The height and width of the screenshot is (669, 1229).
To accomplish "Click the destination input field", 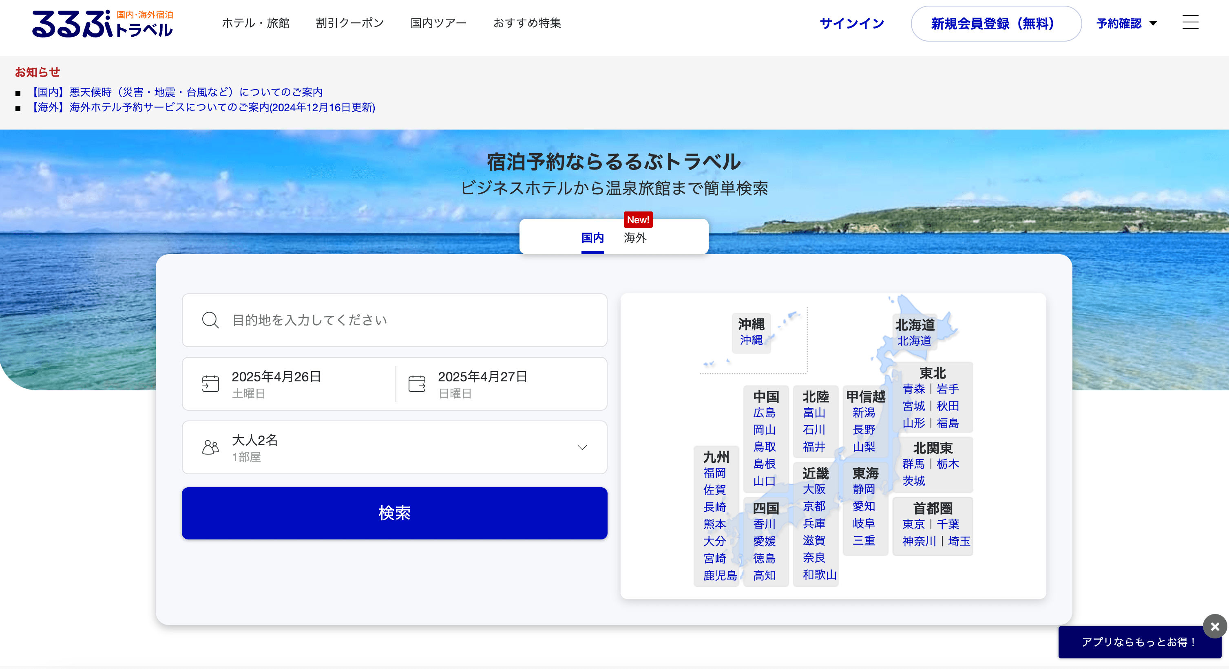I will tap(394, 320).
